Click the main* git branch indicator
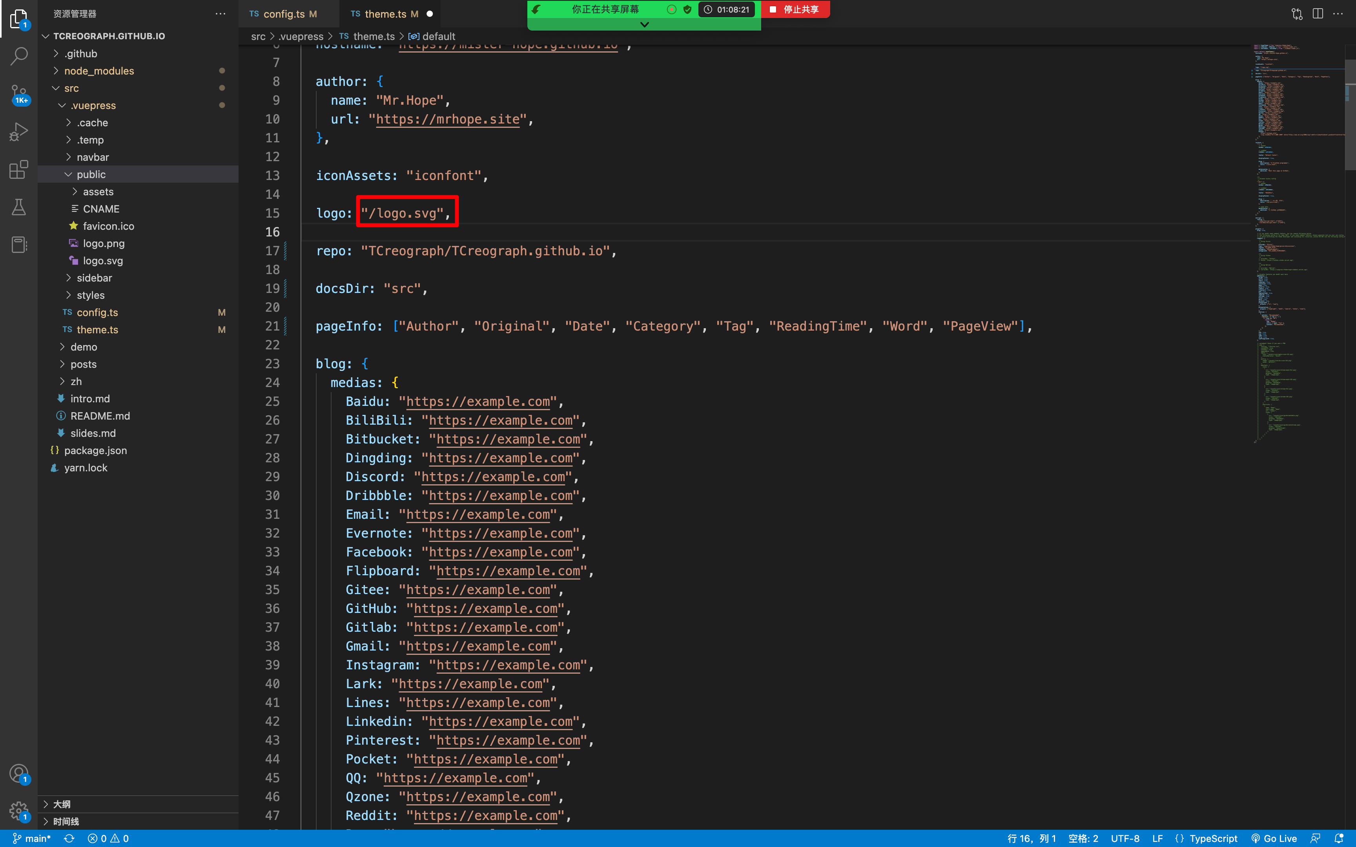This screenshot has height=847, width=1356. (x=32, y=839)
